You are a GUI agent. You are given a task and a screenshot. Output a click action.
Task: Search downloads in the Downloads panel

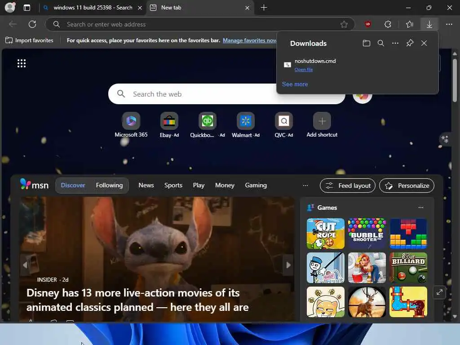pos(381,44)
